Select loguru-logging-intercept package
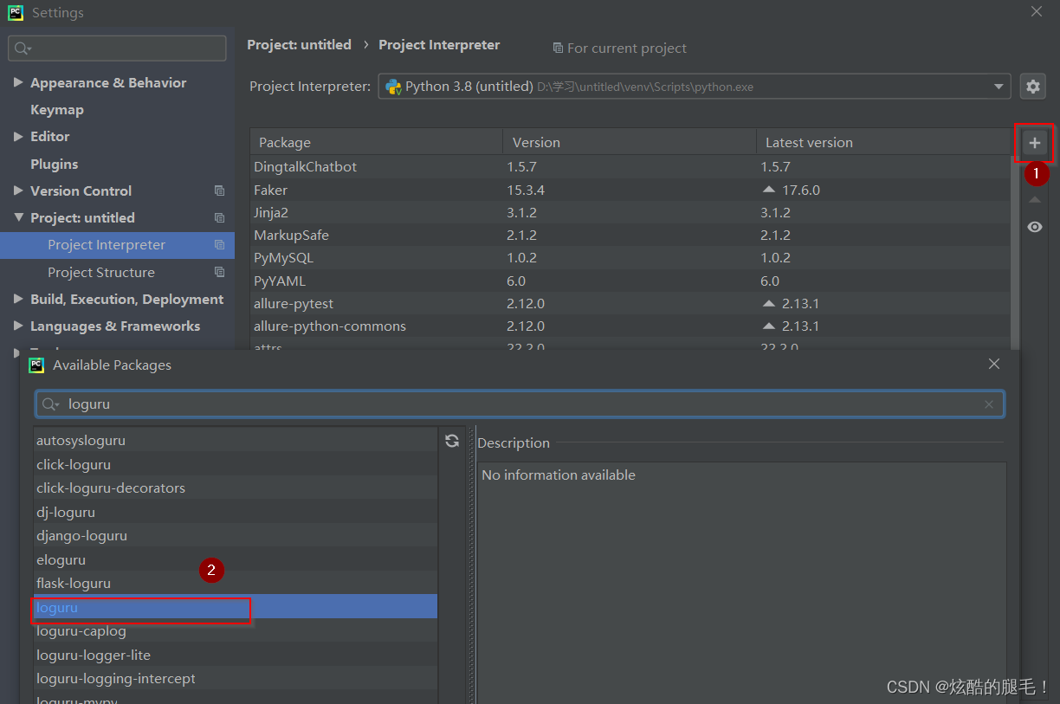 (x=236, y=678)
